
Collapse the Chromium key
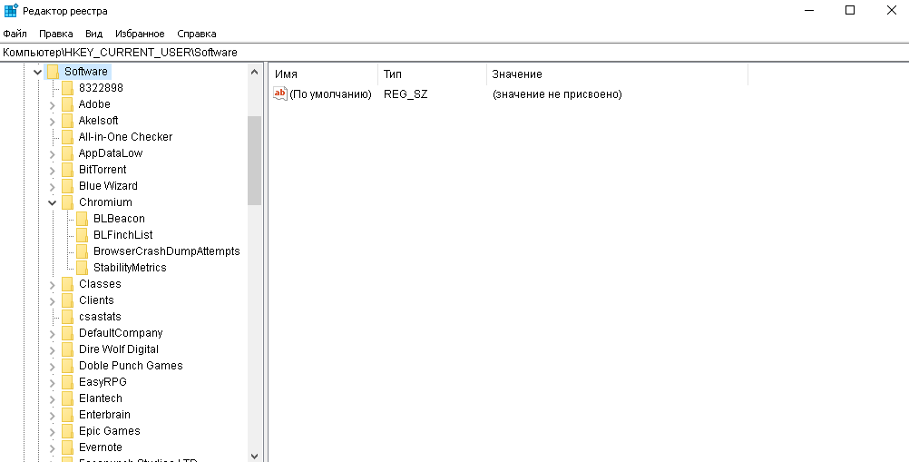(53, 203)
